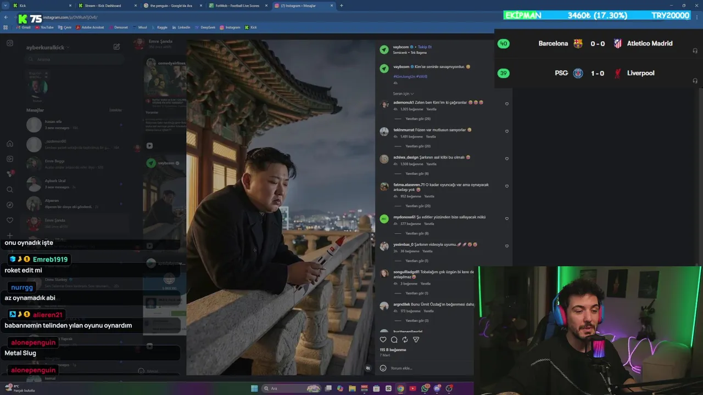This screenshot has width=703, height=395.
Task: Open new browser tab with plus button
Action: point(342,5)
